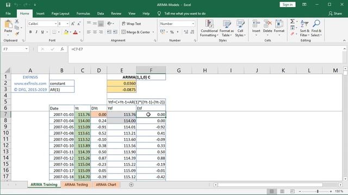Click the Increase Decimal icon

pyautogui.click(x=186, y=32)
